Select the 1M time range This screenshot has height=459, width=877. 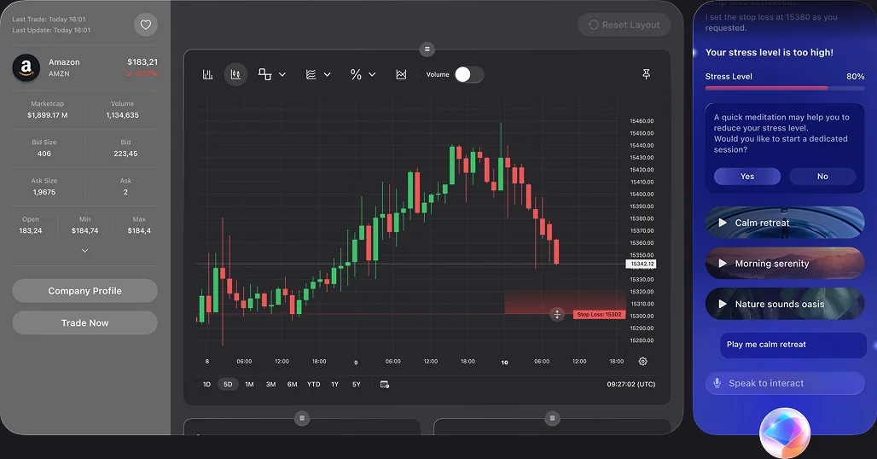[249, 384]
